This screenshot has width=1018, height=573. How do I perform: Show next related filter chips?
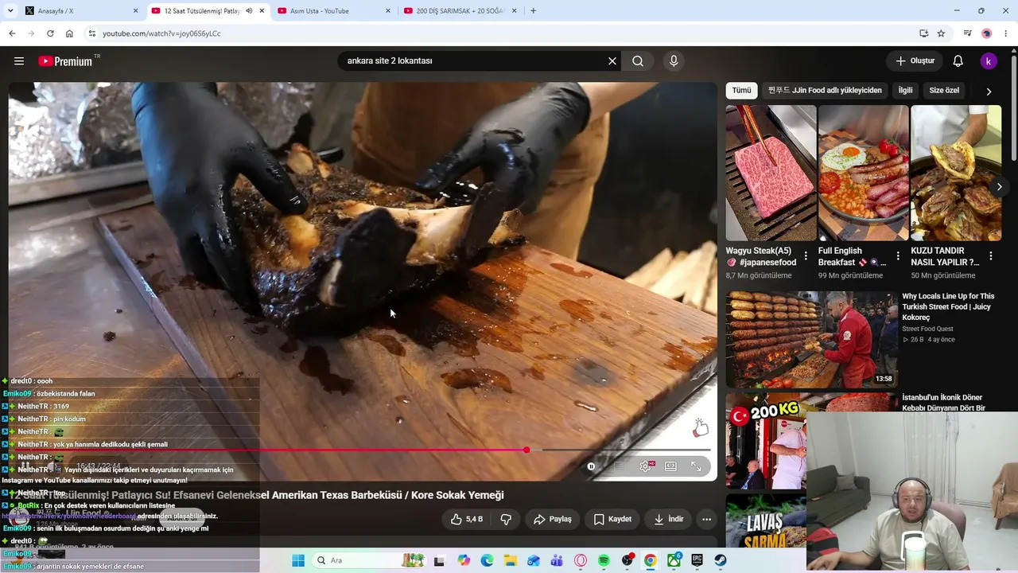coord(989,91)
